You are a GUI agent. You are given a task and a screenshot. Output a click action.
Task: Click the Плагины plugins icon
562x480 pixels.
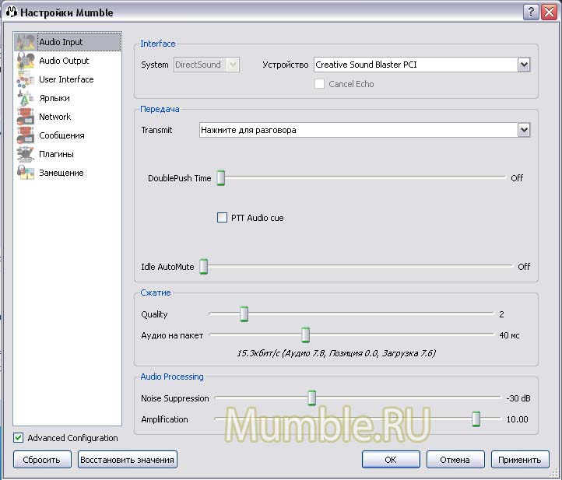coord(26,154)
